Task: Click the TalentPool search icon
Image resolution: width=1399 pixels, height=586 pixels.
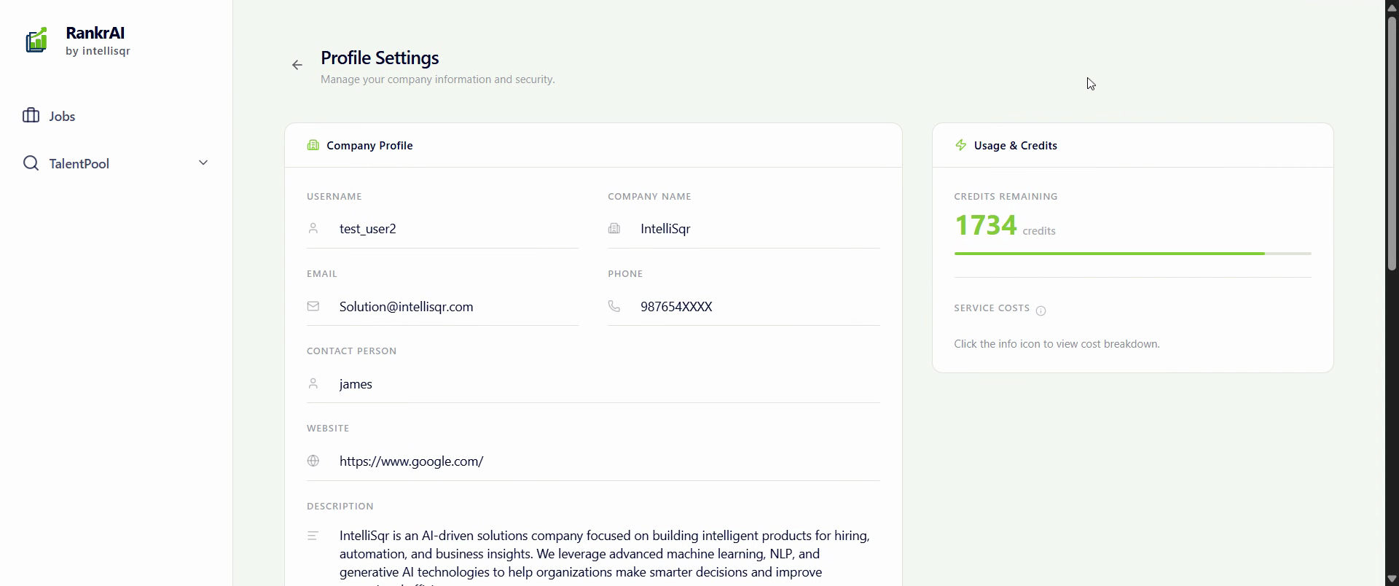Action: point(31,163)
